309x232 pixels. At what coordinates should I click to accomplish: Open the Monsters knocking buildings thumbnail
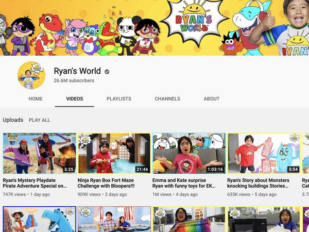pyautogui.click(x=264, y=153)
